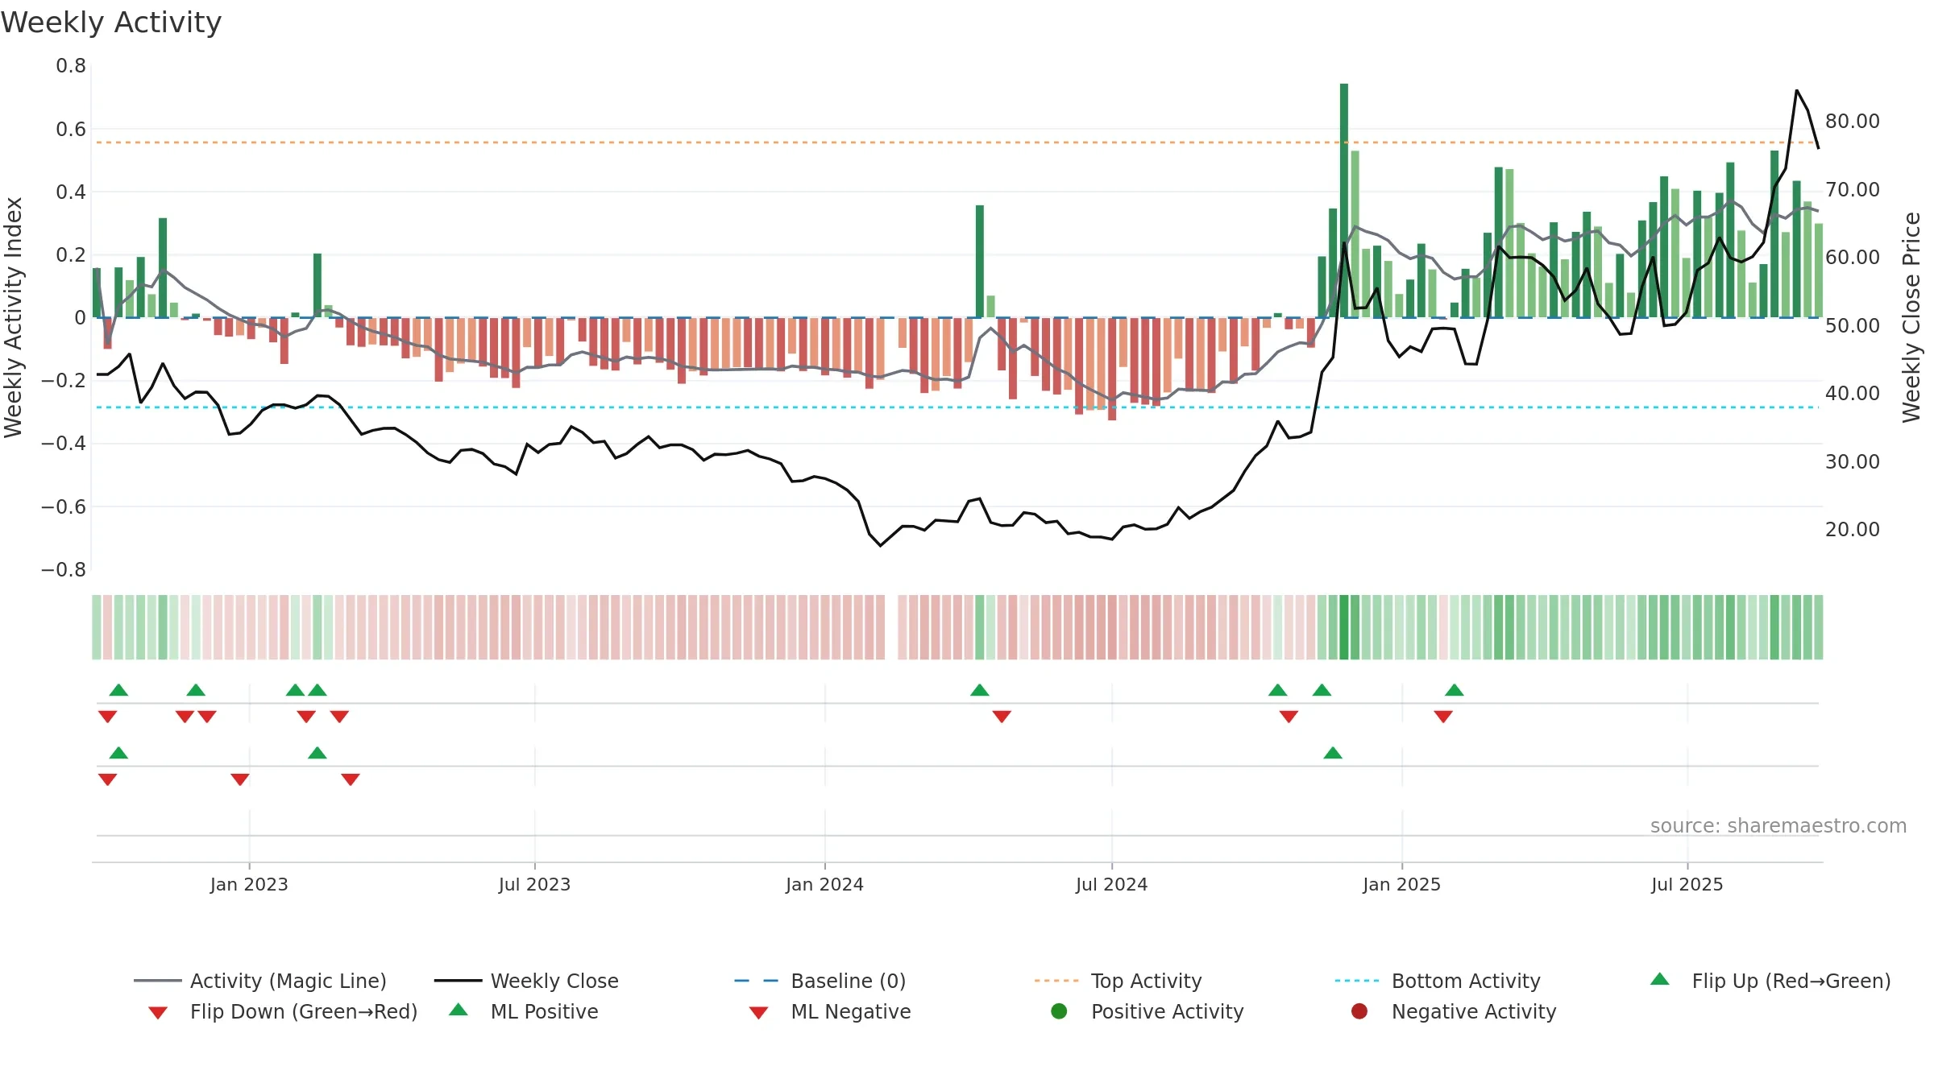Toggle Top Activity legend entry
Image resolution: width=1934 pixels, height=1087 pixels.
(1118, 981)
